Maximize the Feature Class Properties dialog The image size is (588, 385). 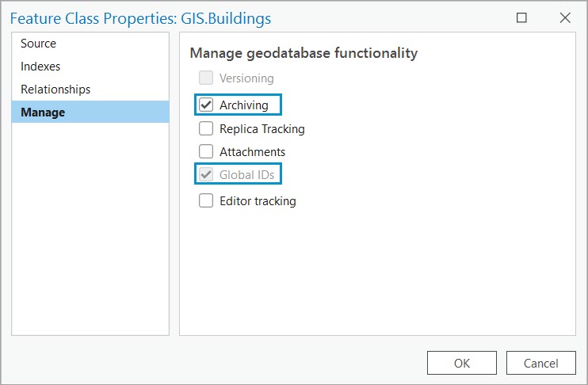click(521, 17)
